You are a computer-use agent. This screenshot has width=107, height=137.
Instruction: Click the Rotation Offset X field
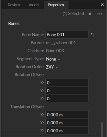coord(67,83)
